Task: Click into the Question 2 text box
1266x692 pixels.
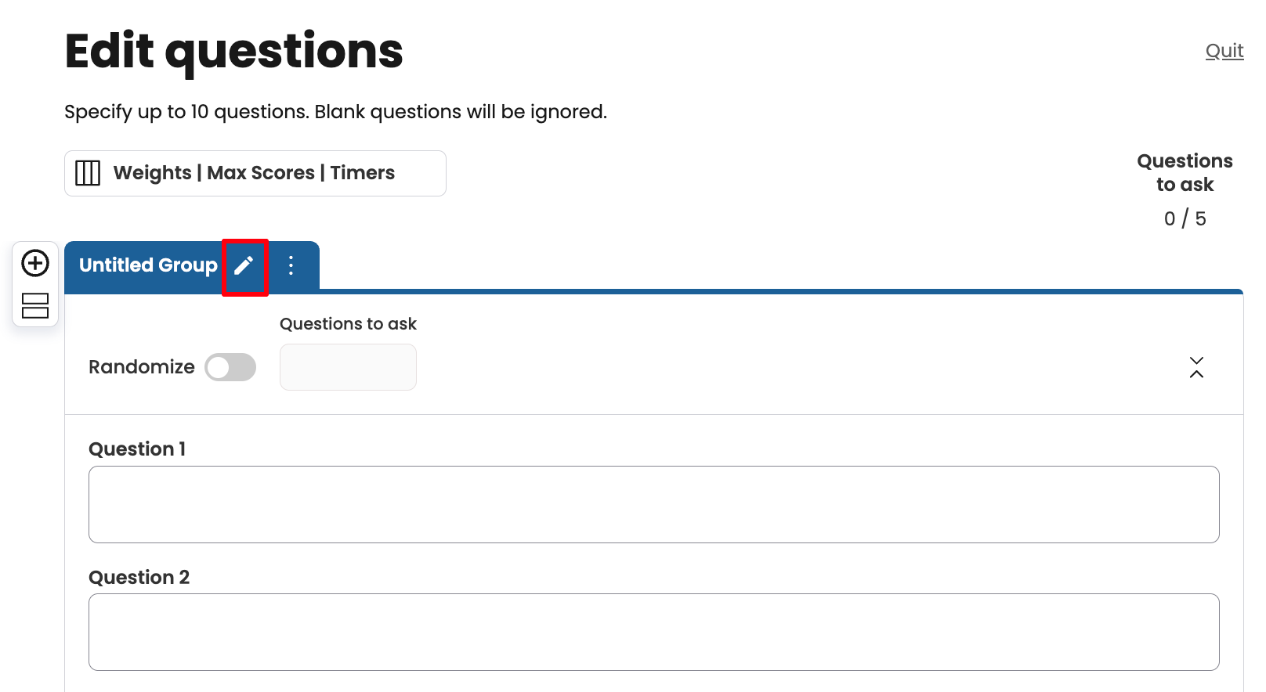Action: (x=653, y=632)
